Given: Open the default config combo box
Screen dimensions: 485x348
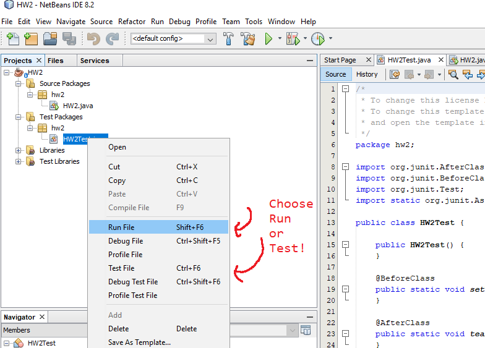Looking at the screenshot, I should pyautogui.click(x=173, y=38).
